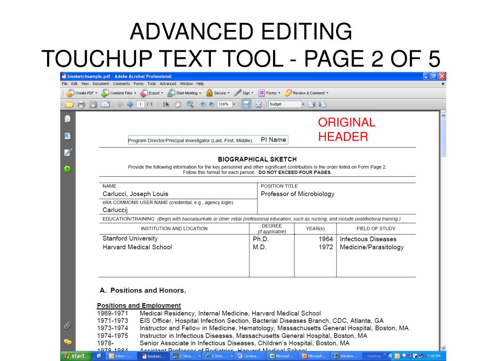
Task: Click the vertical scrollbar thumb
Action: click(x=443, y=138)
